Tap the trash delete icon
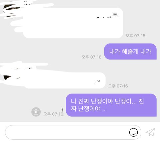The image size is (160, 143). [x=36, y=112]
